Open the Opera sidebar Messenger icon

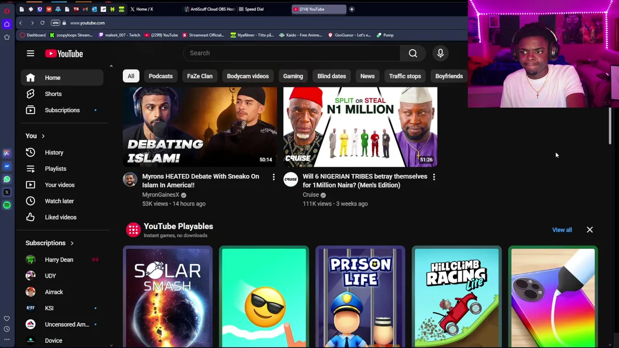pos(7,166)
